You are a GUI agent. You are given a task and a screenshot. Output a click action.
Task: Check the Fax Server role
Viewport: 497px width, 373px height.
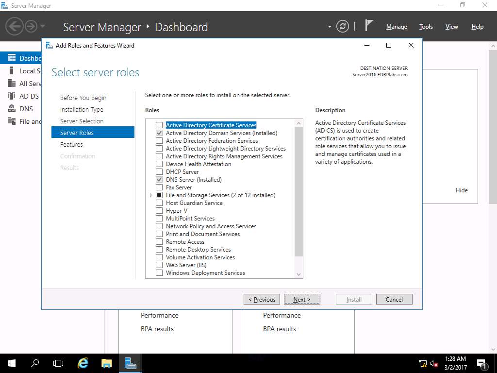point(159,187)
